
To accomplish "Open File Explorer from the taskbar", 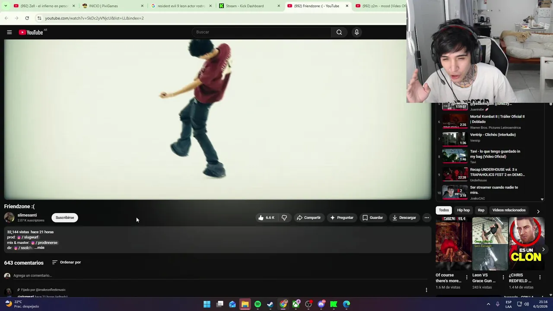I will pyautogui.click(x=245, y=304).
